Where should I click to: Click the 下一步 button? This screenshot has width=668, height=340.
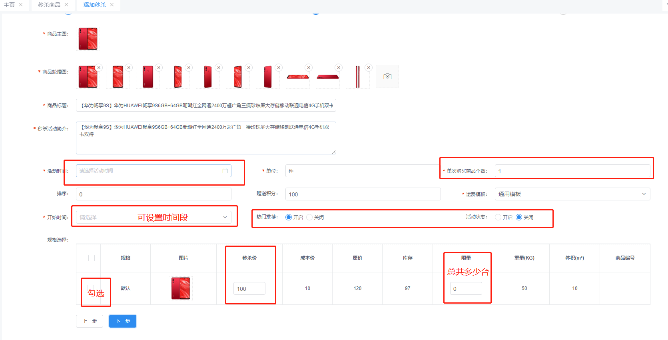pos(123,321)
